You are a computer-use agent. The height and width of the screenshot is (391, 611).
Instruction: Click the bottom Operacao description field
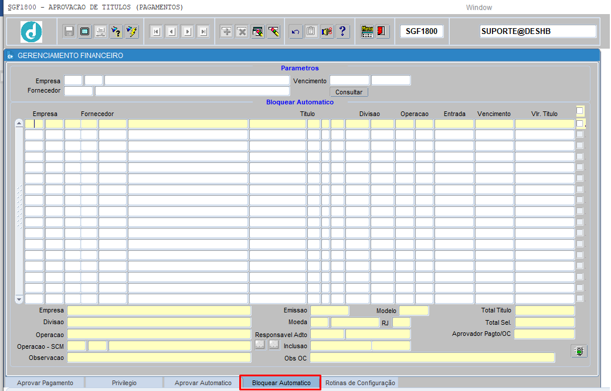[x=159, y=335]
